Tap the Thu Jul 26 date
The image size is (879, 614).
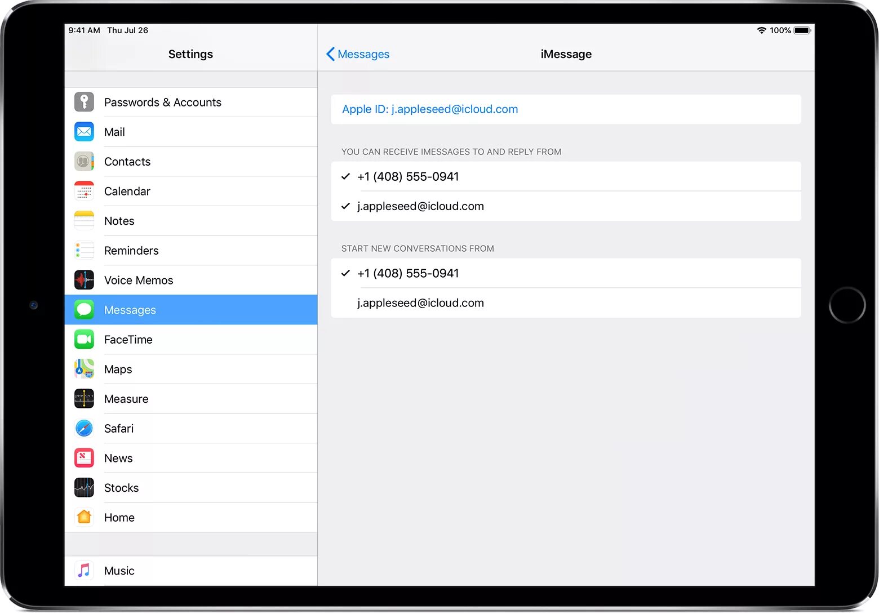[128, 30]
